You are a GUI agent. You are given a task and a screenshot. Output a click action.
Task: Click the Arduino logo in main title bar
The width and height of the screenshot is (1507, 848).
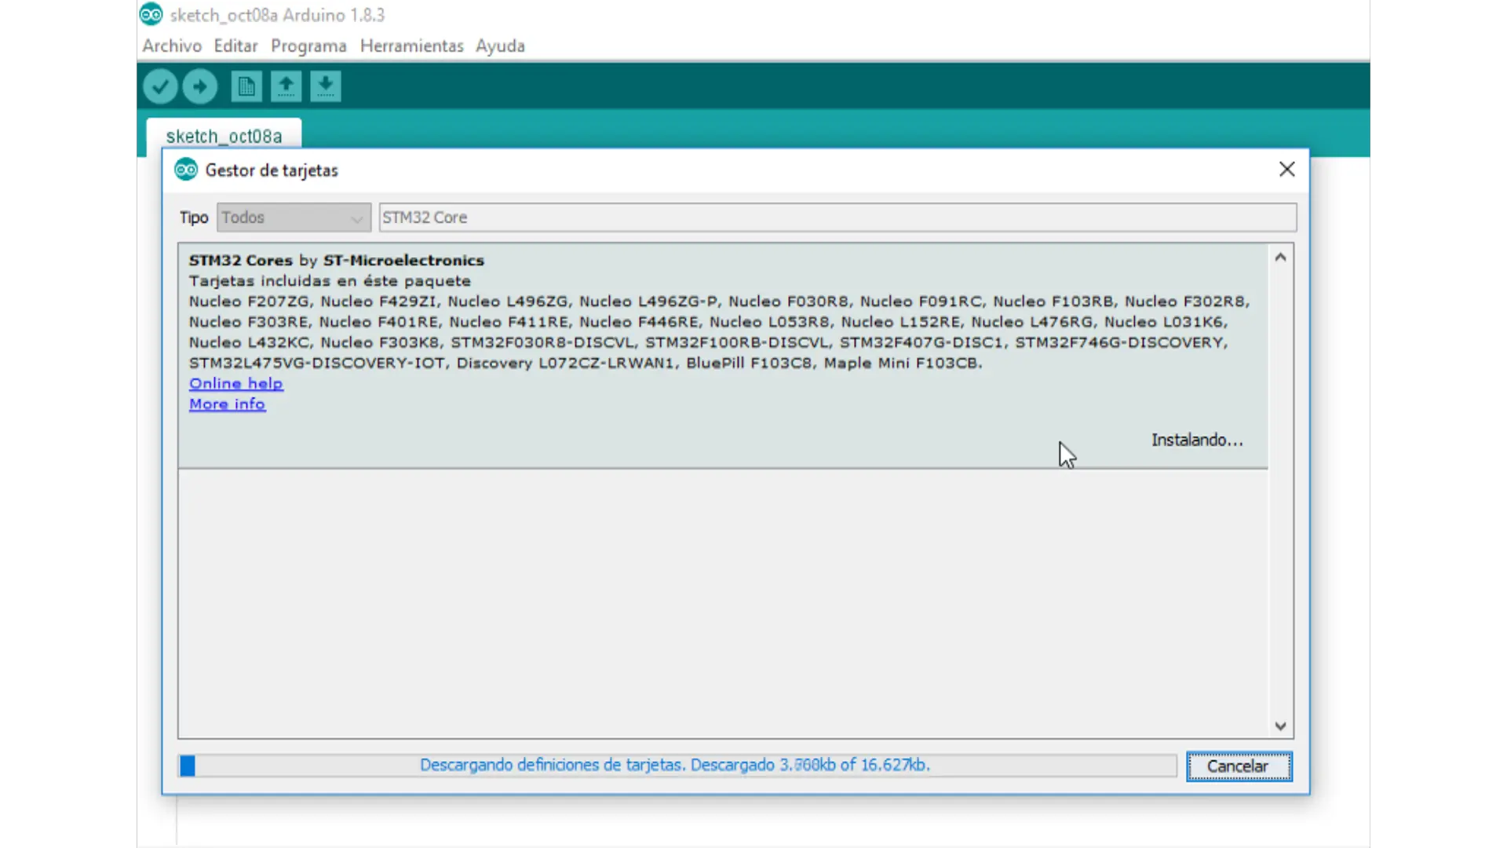pos(151,14)
